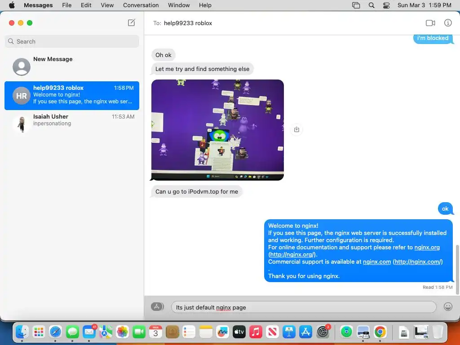Select the New Message conversation entry
460x345 pixels.
pyautogui.click(x=71, y=66)
